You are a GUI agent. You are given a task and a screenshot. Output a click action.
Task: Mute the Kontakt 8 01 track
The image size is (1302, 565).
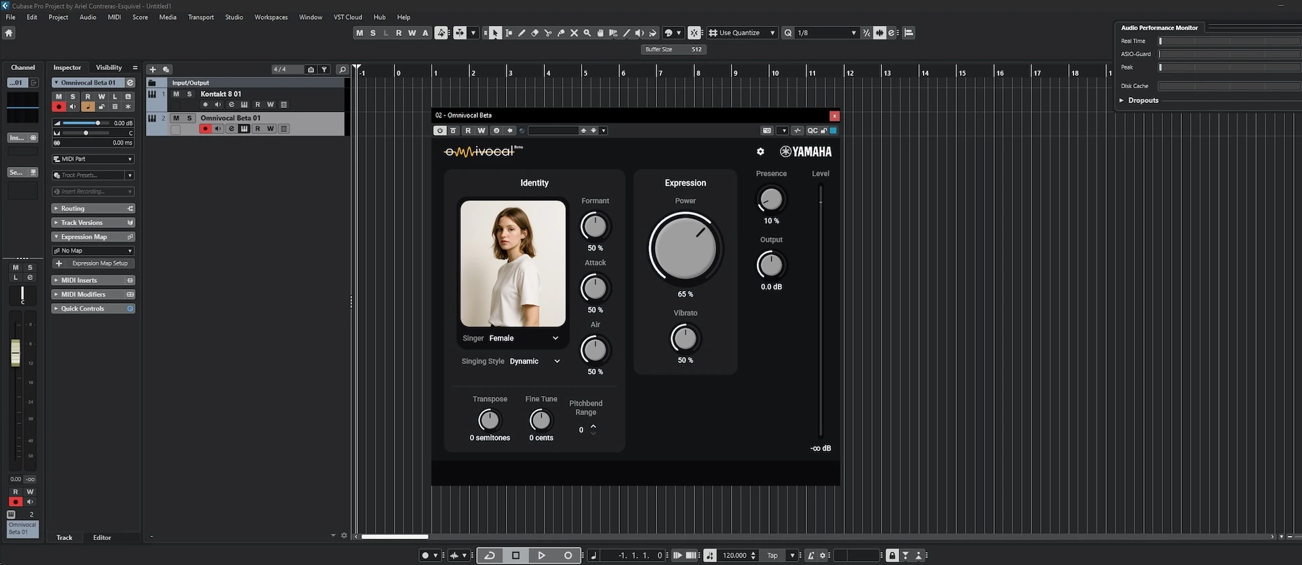point(176,94)
